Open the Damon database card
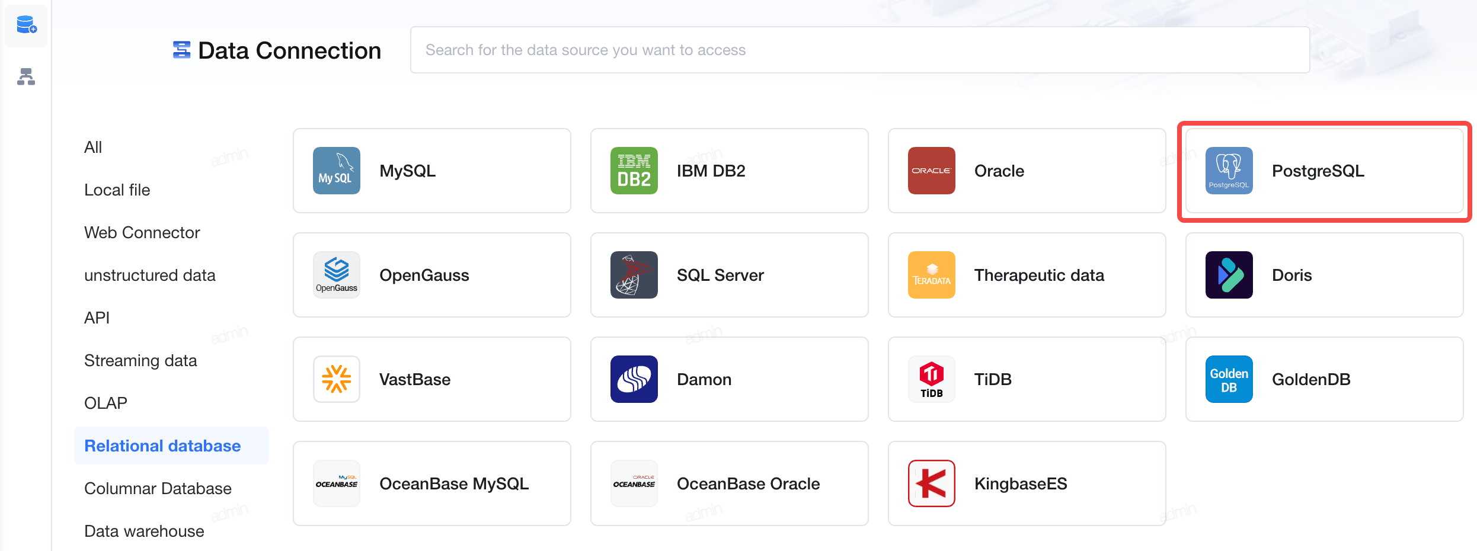This screenshot has height=551, width=1477. pyautogui.click(x=729, y=379)
